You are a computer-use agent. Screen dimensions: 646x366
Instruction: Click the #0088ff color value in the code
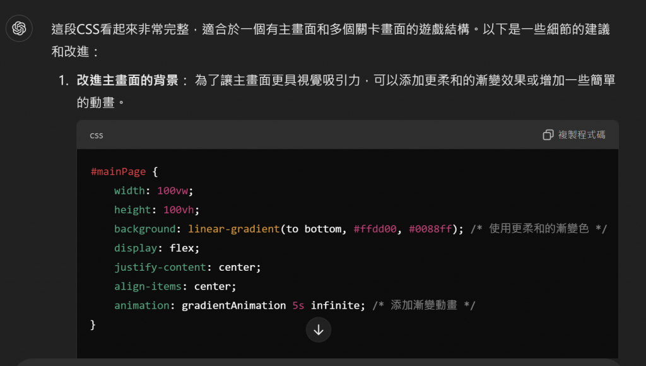click(430, 228)
